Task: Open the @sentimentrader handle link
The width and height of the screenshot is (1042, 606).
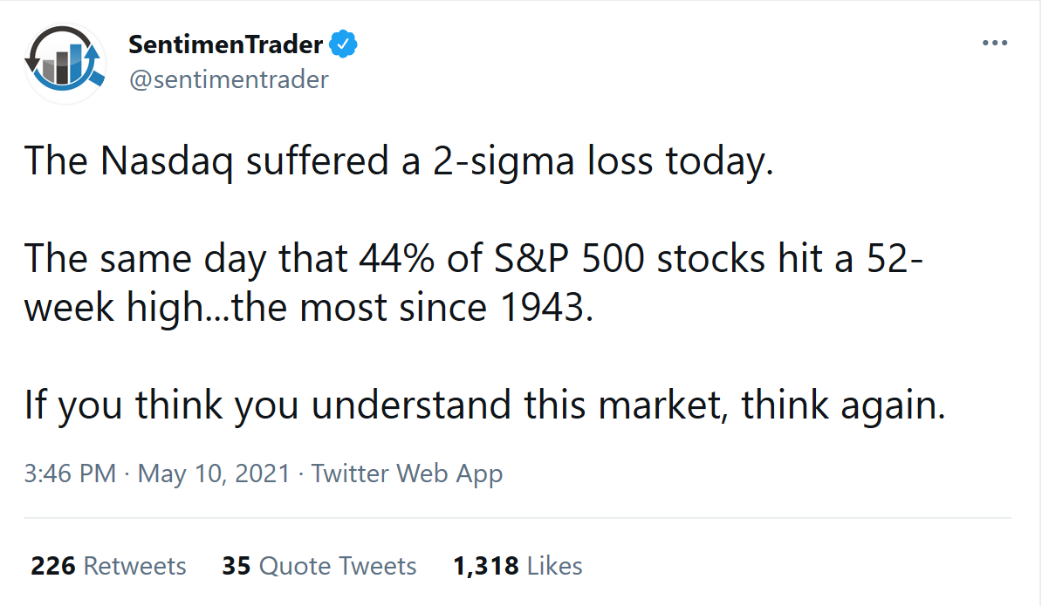Action: pos(229,79)
